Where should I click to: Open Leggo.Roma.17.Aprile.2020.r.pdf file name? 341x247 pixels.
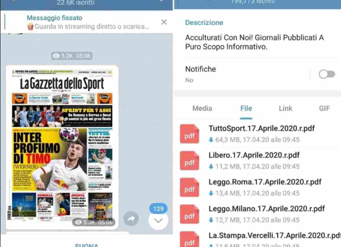265,182
